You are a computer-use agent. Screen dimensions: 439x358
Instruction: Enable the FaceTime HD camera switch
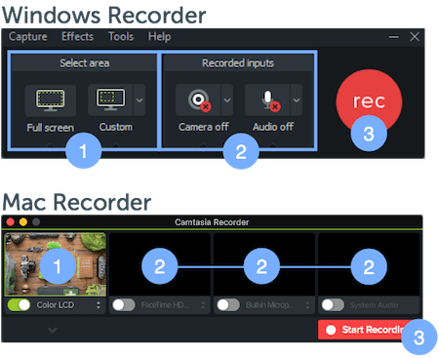(124, 305)
